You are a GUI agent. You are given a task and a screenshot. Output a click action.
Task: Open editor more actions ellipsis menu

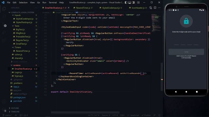(159, 8)
